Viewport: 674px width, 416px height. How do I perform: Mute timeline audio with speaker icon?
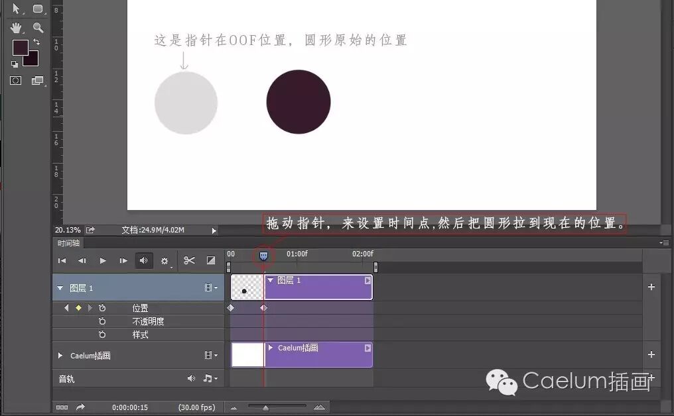(x=144, y=260)
